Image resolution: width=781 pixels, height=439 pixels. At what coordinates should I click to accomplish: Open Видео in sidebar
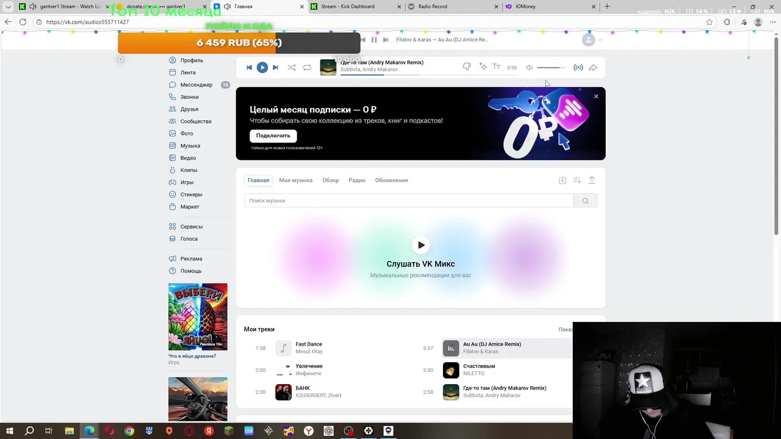(x=188, y=158)
